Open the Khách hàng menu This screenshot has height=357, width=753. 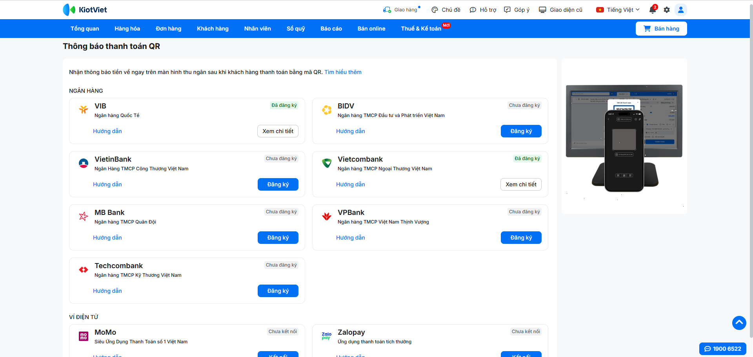coord(213,29)
